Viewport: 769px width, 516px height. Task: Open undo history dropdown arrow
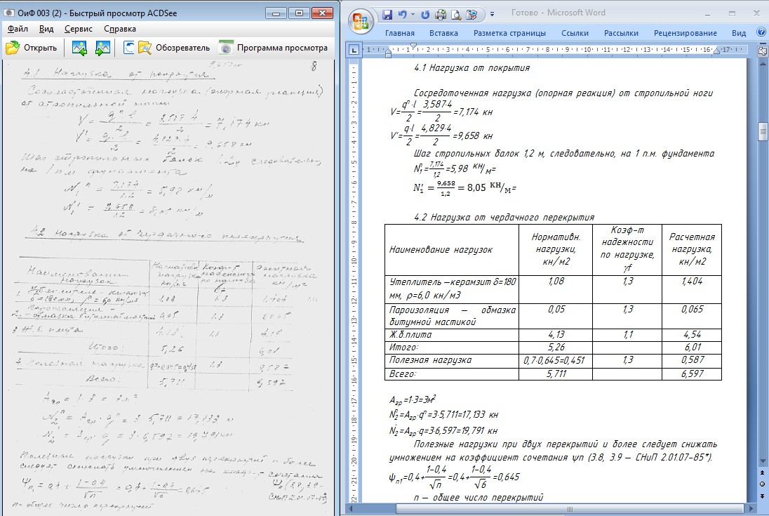413,15
